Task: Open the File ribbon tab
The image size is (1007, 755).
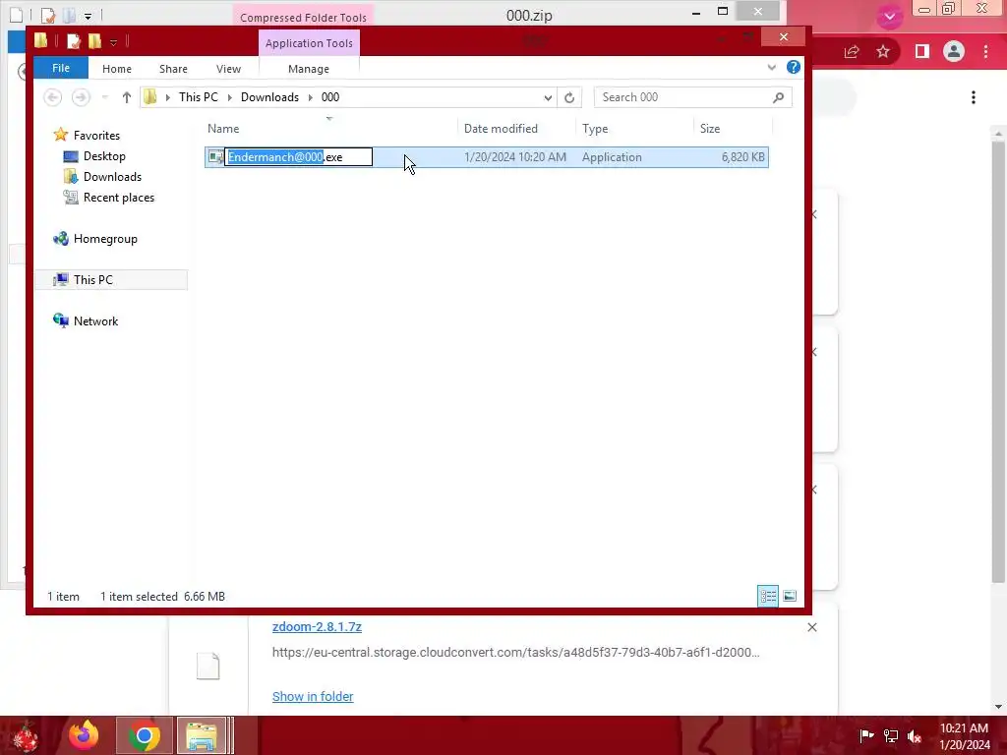Action: coord(61,68)
